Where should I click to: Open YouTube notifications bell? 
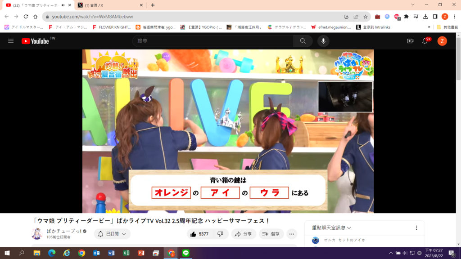click(x=425, y=41)
